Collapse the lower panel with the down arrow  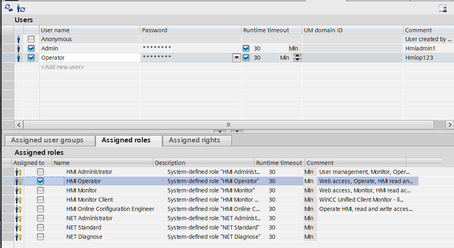237,131
